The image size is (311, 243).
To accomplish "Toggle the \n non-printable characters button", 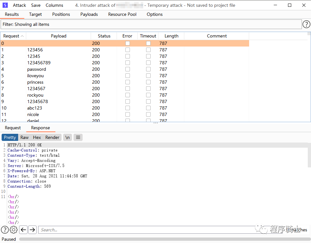I will (x=67, y=137).
